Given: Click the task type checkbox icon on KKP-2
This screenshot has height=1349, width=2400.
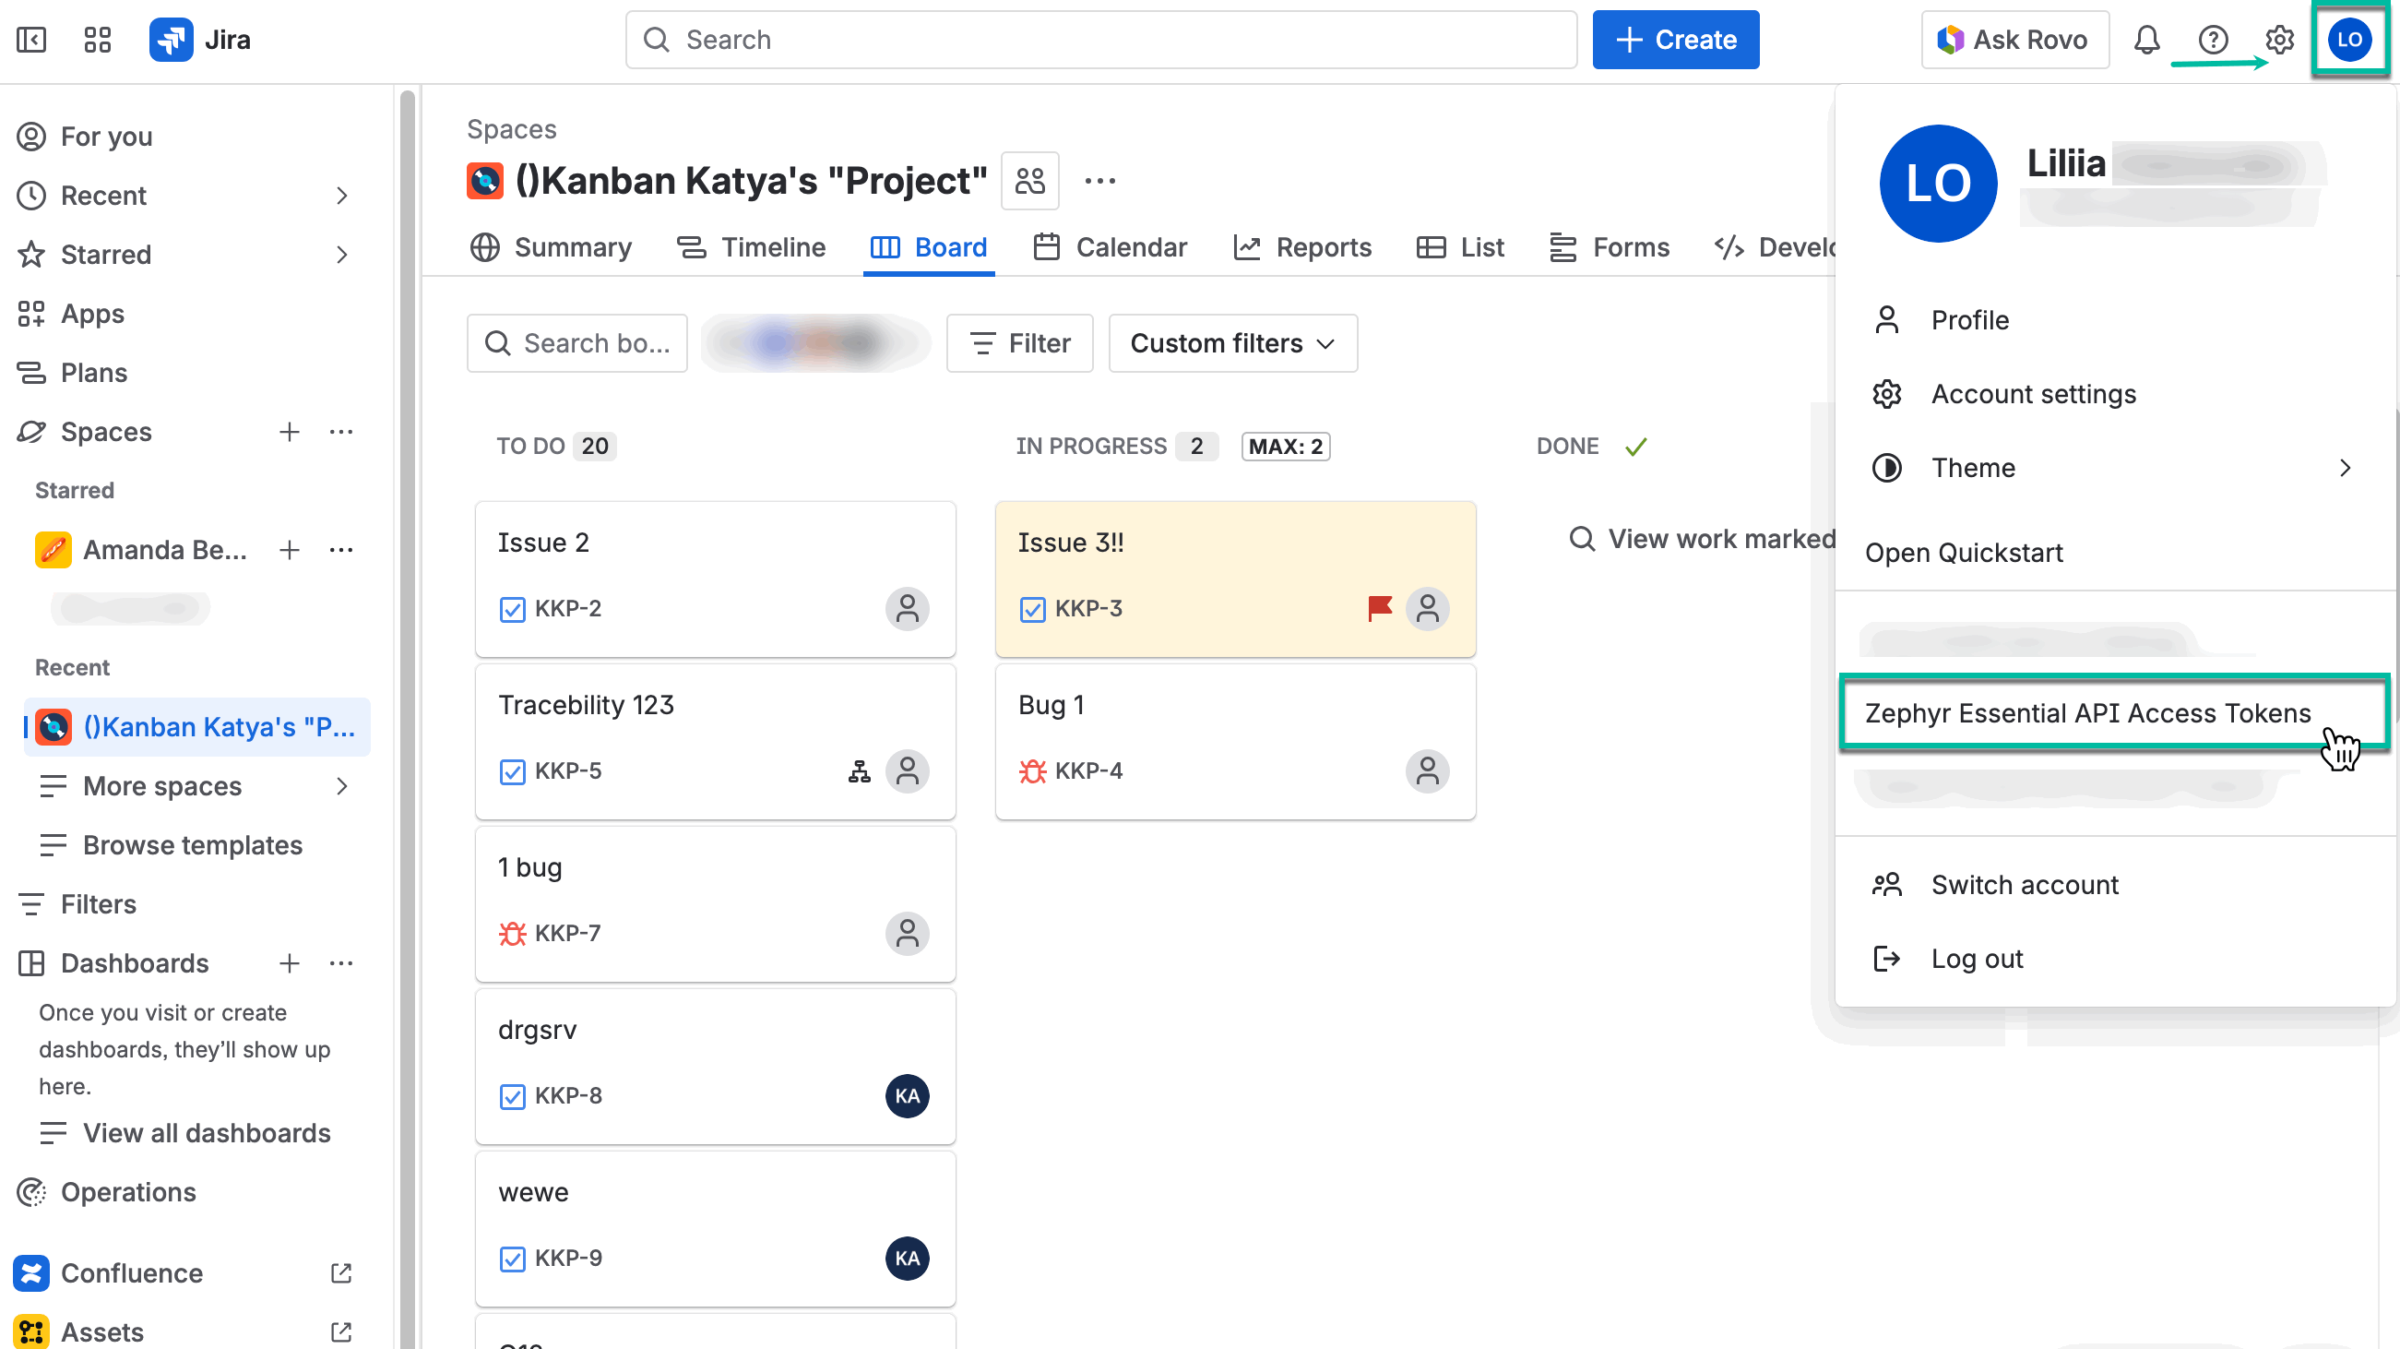Looking at the screenshot, I should (513, 610).
